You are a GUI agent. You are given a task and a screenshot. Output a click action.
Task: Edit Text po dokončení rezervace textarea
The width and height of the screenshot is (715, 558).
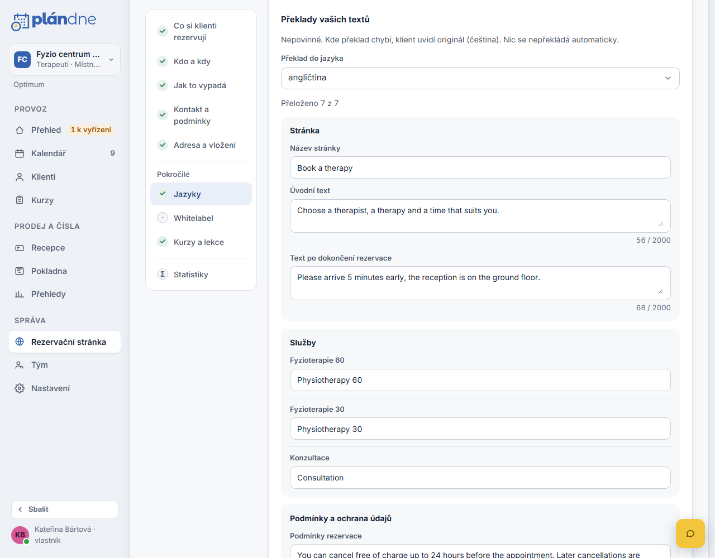480,283
